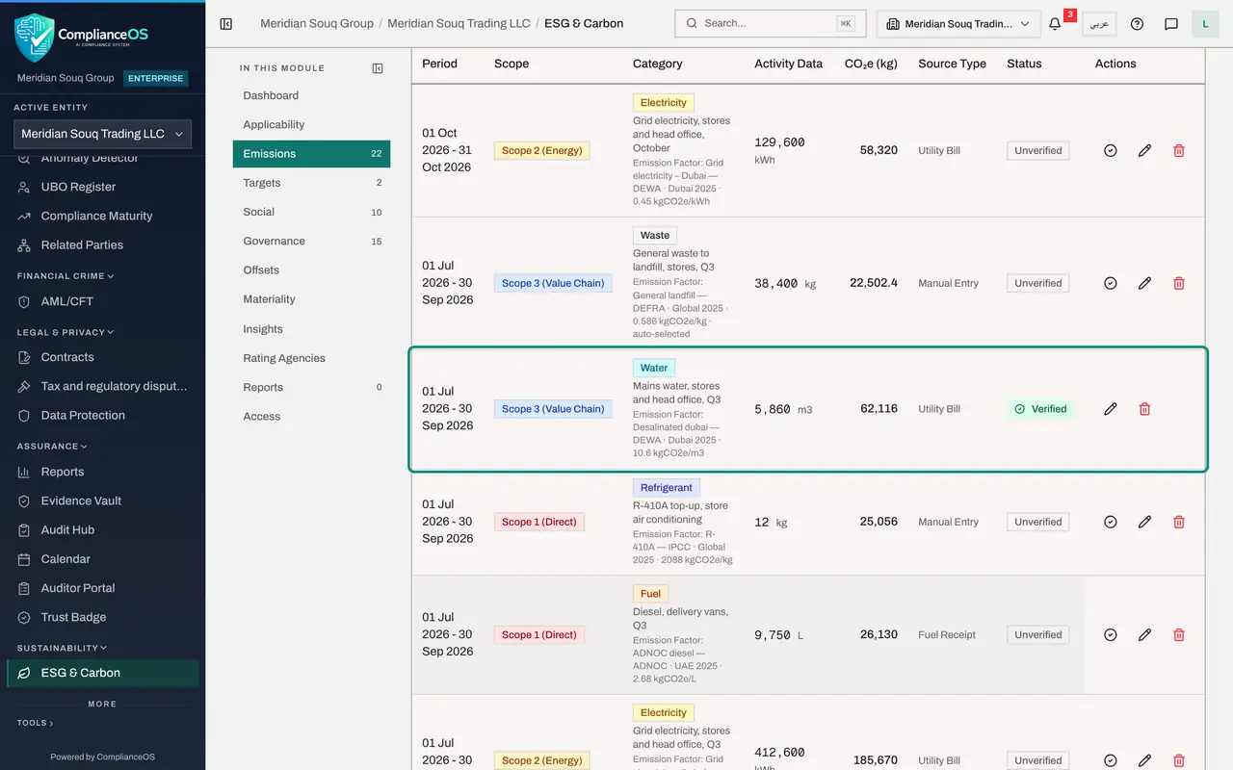1233x770 pixels.
Task: Collapse the Financial Crime section
Action: (65, 276)
